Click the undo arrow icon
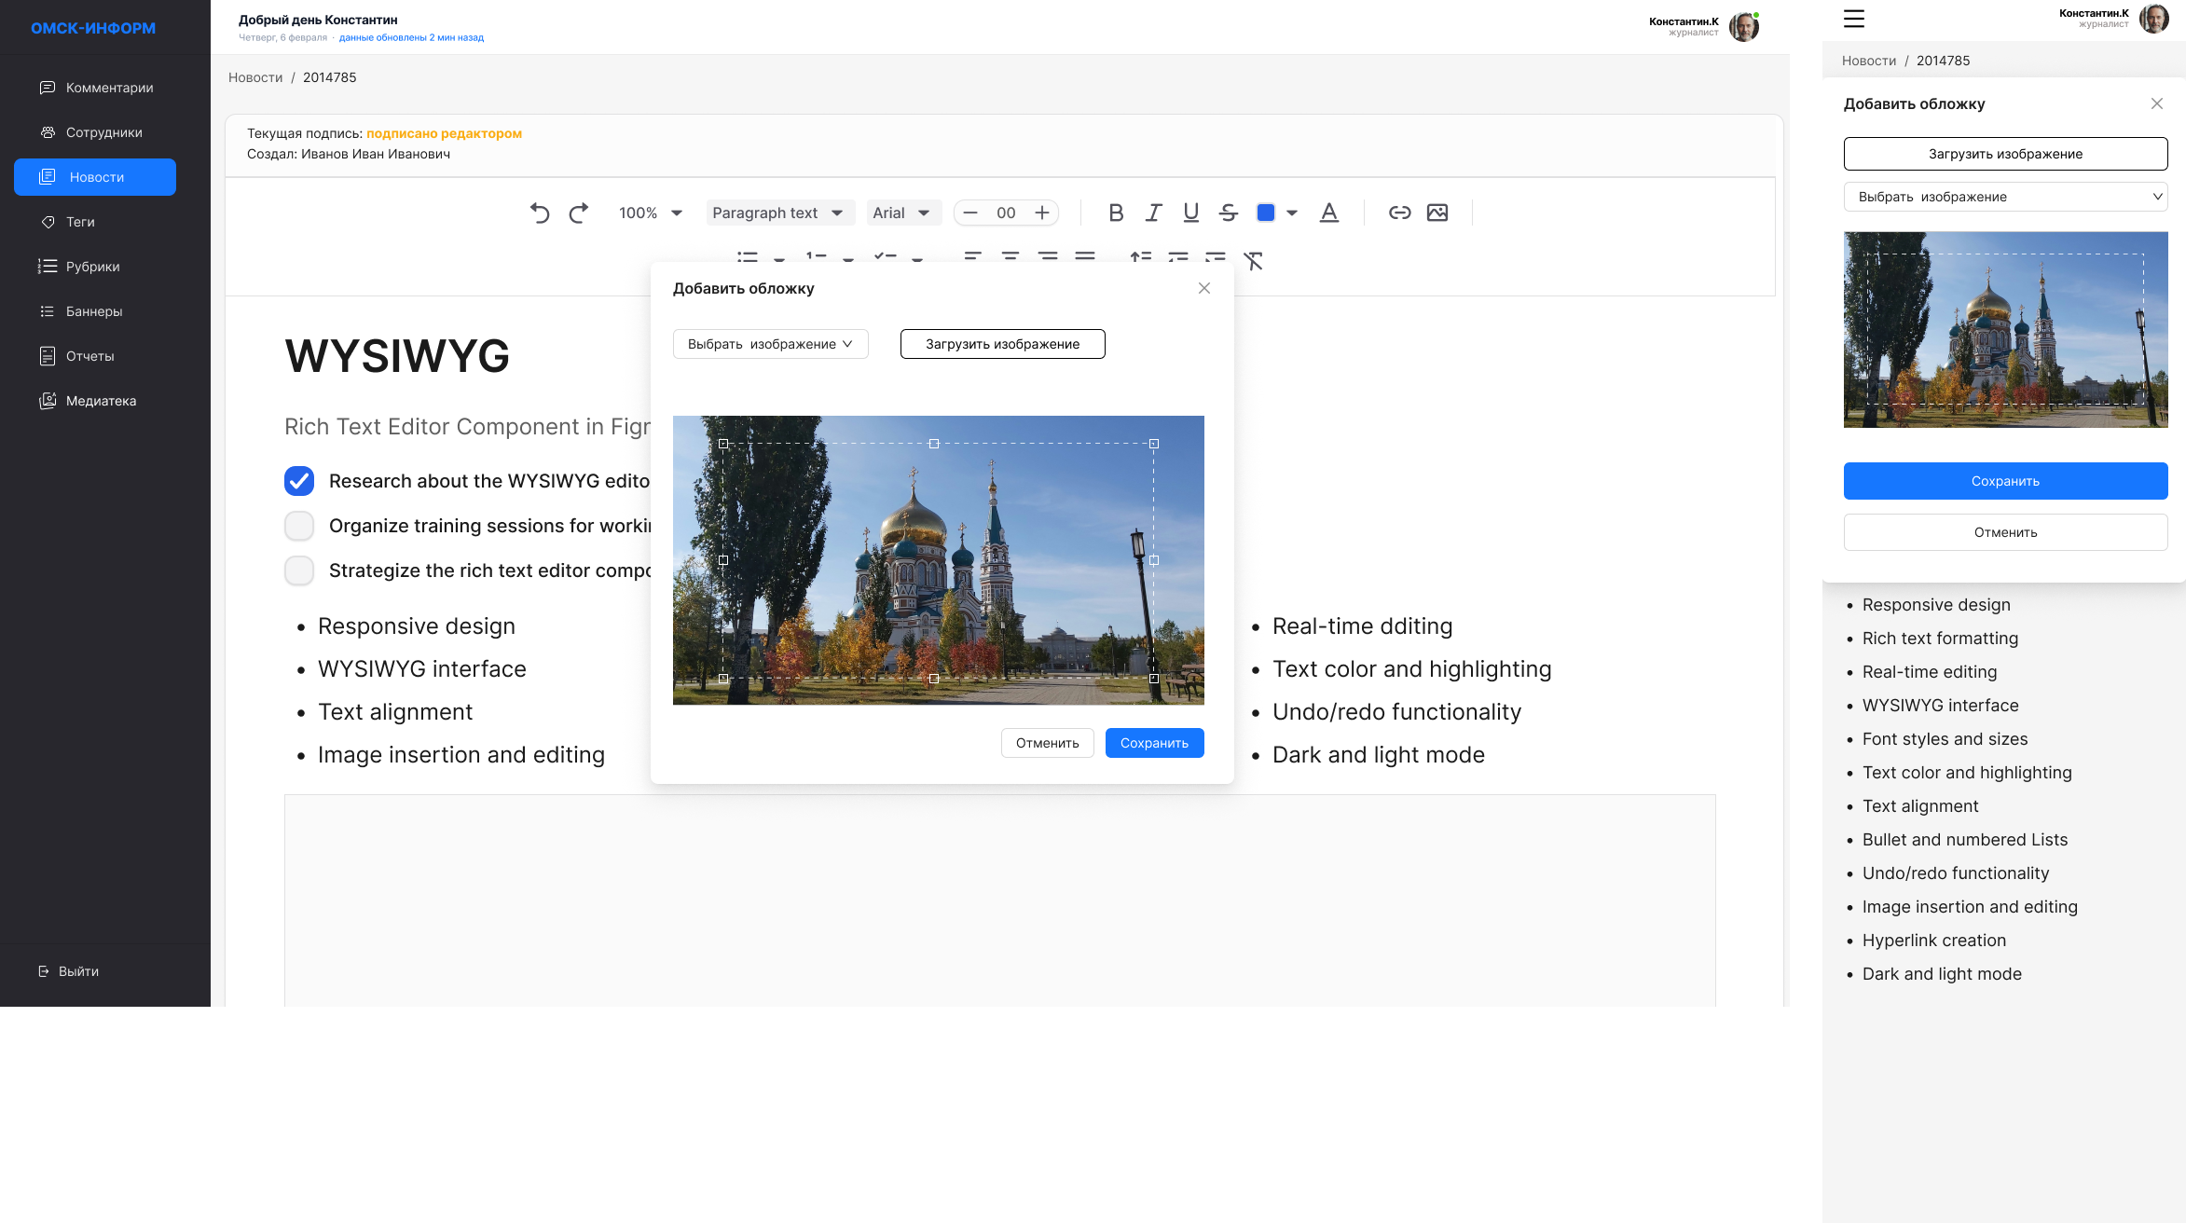 point(539,213)
